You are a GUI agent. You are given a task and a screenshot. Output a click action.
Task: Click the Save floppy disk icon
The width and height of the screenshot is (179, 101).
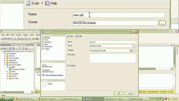37,38
